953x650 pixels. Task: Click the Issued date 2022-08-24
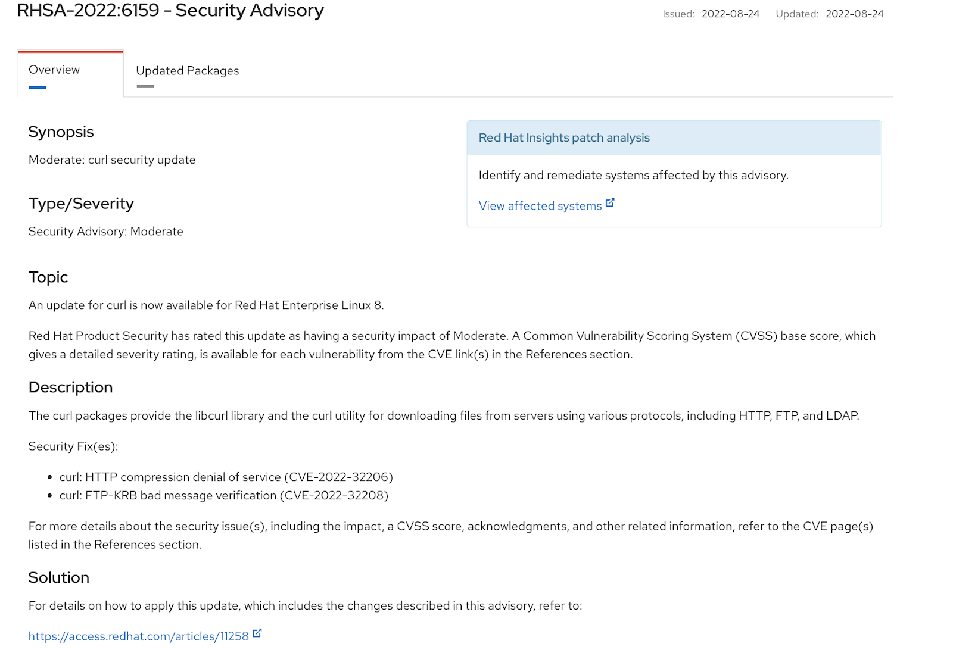pos(731,14)
